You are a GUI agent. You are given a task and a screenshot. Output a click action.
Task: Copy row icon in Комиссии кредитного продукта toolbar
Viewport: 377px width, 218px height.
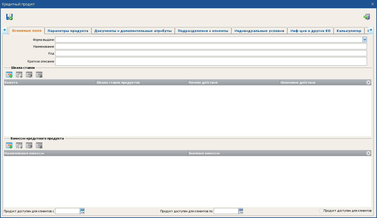[19, 146]
